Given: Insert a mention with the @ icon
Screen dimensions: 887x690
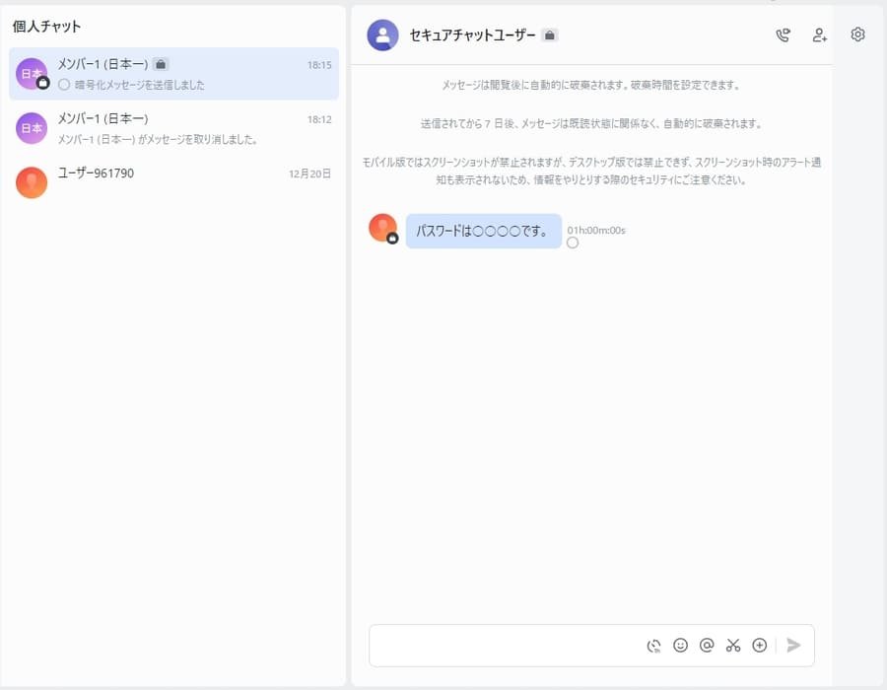Looking at the screenshot, I should click(706, 646).
